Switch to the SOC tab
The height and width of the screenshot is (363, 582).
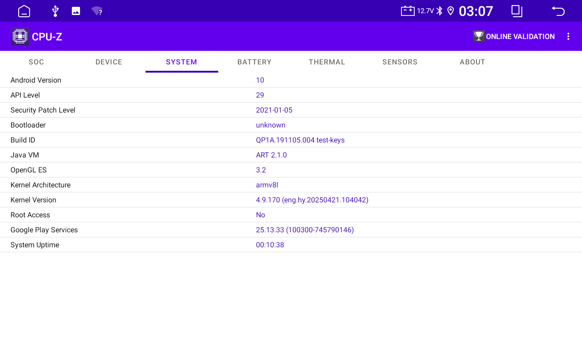tap(36, 62)
